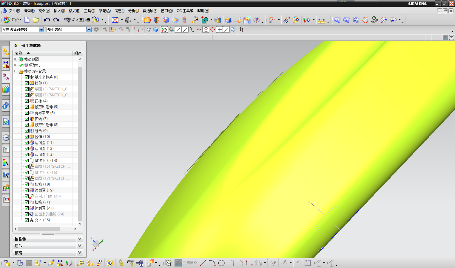Image resolution: width=455 pixels, height=268 pixels.
Task: Enable the snap Intersection icon
Action: [199, 29]
